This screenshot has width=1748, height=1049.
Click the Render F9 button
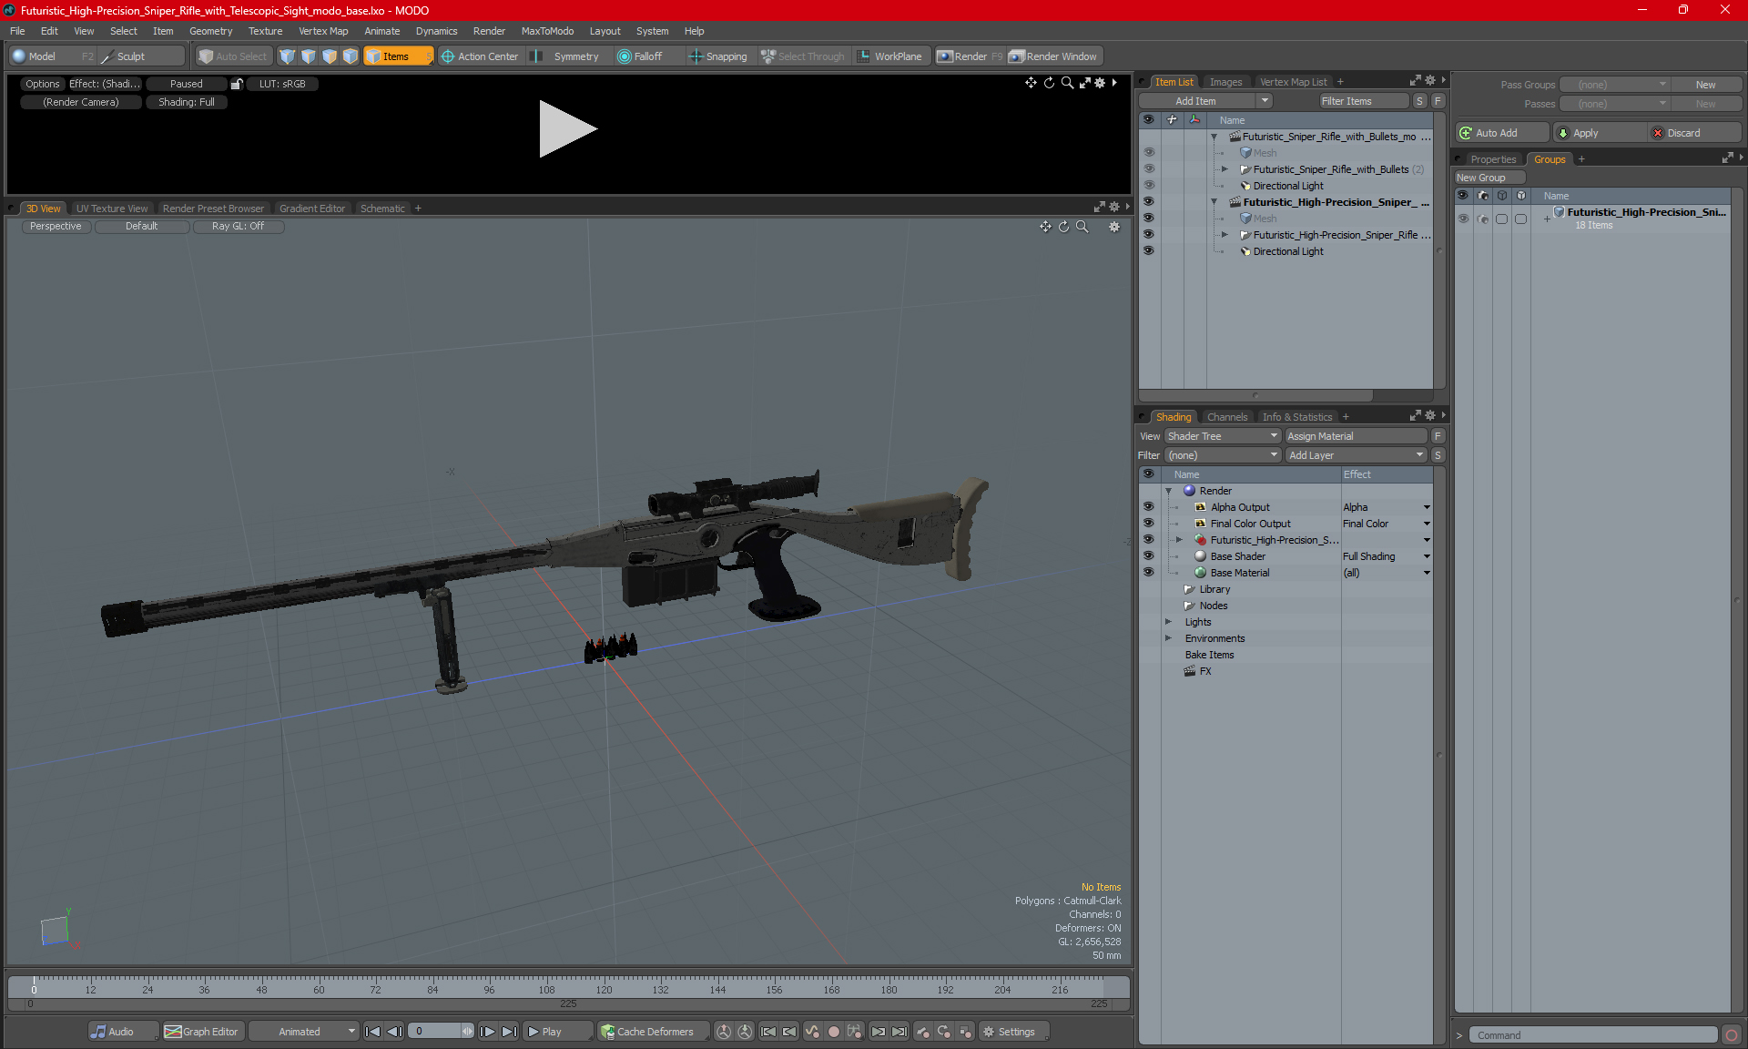970,56
